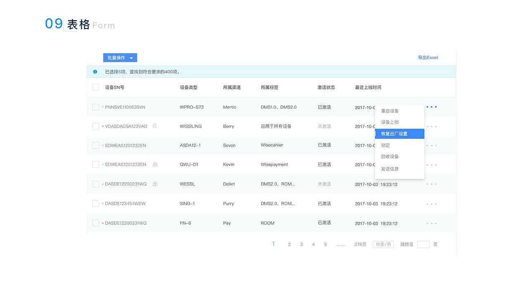Click the serial number VDASDADSA123VAD

126,126
